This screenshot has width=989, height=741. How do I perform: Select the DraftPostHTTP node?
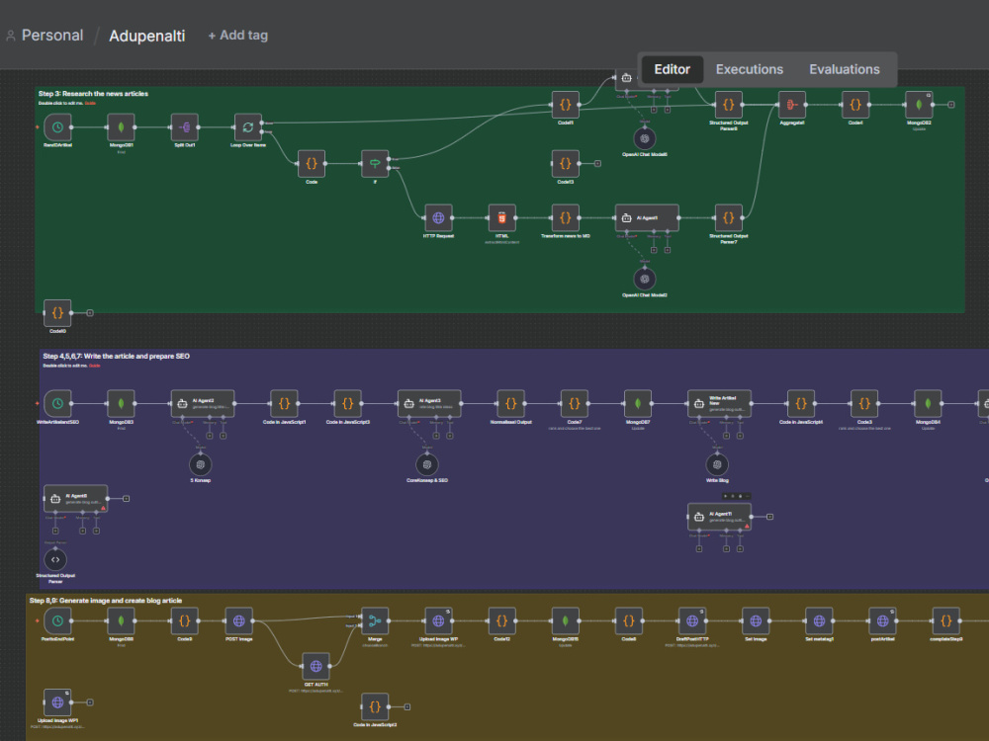pyautogui.click(x=692, y=621)
